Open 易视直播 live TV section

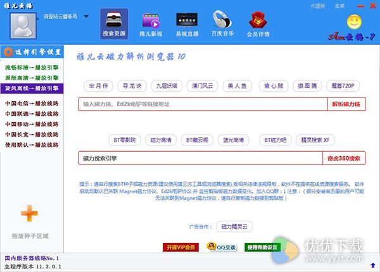click(x=187, y=25)
